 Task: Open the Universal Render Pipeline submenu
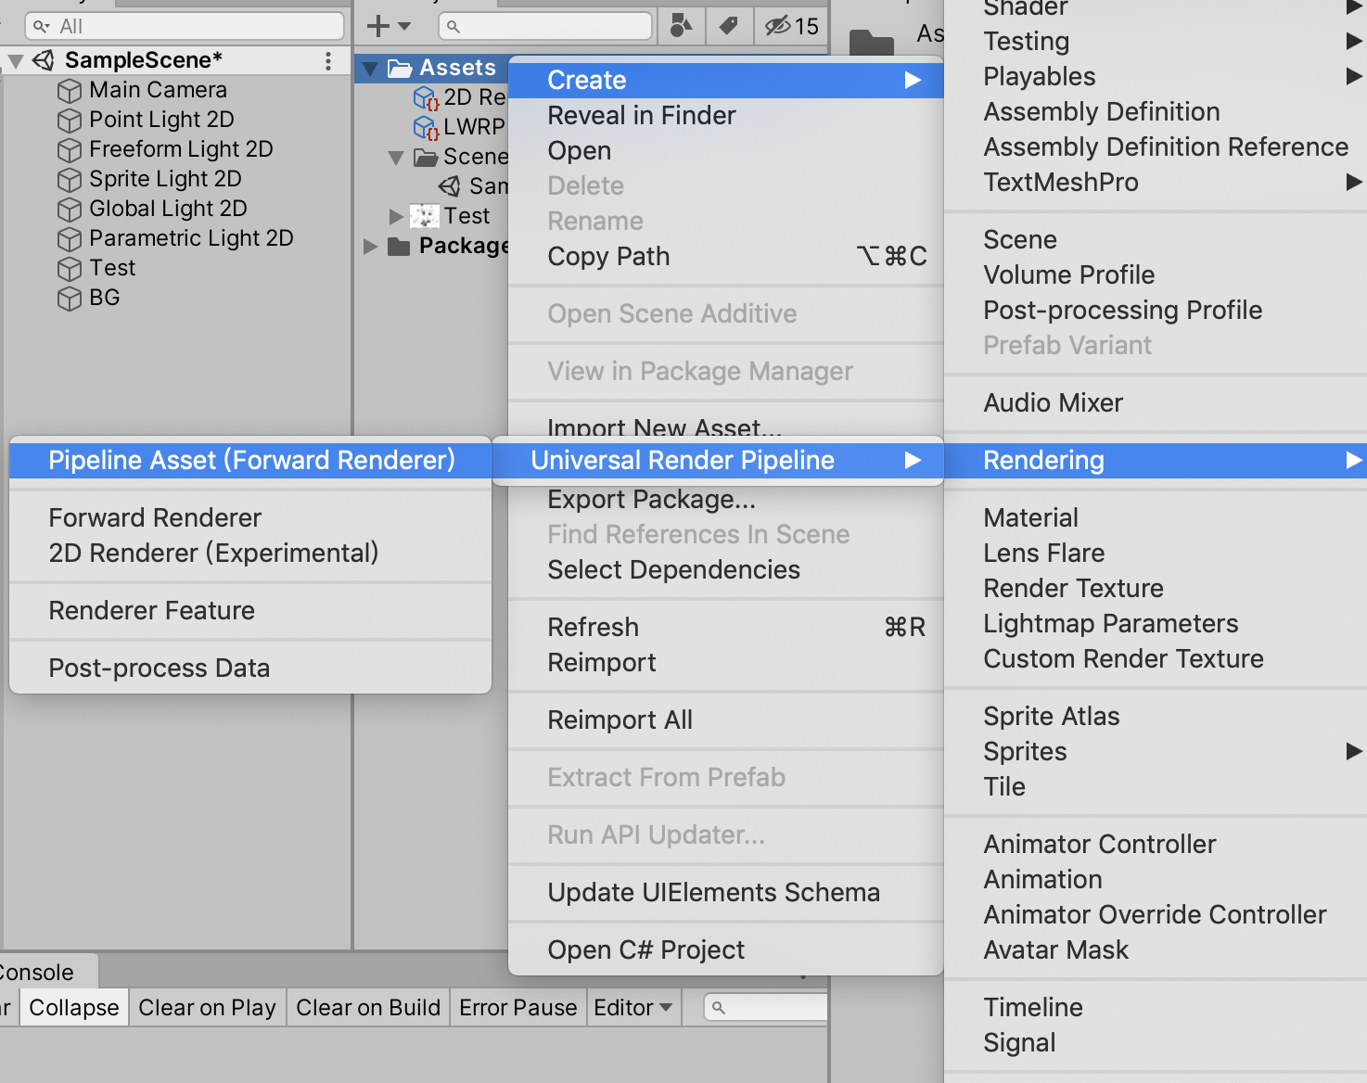[718, 460]
